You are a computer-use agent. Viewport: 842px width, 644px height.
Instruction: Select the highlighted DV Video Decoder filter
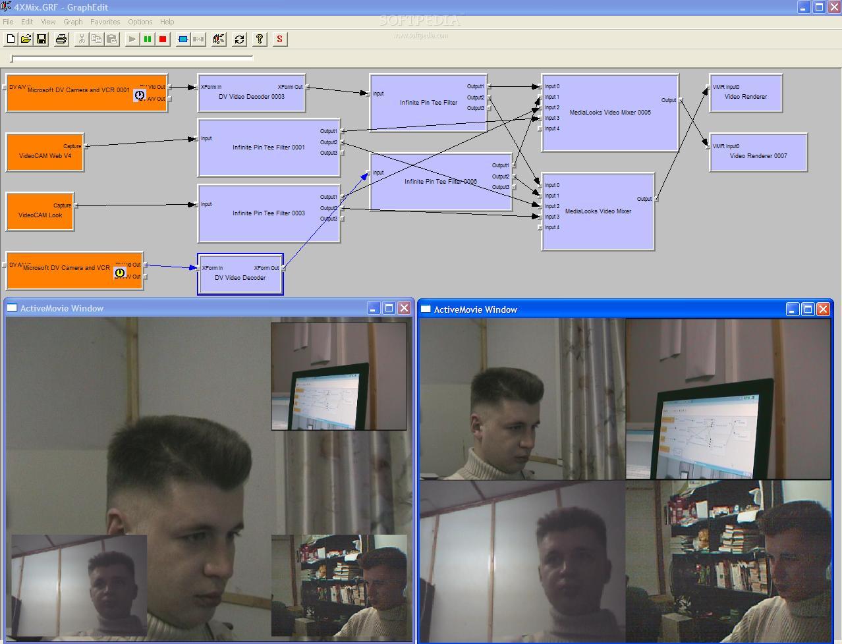[x=240, y=274]
